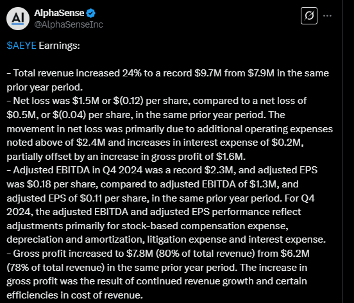Click the AlphaSense display name
The height and width of the screenshot is (303, 354).
tap(59, 13)
